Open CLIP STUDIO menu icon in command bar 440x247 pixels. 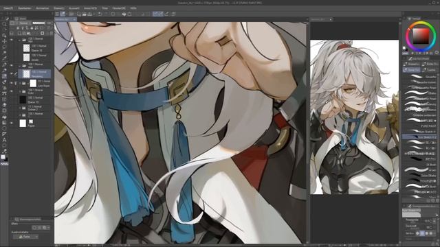[57, 14]
